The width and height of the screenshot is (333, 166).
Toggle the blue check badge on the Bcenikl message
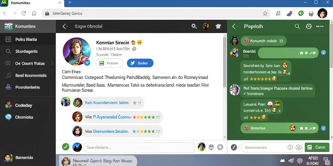coord(323,53)
